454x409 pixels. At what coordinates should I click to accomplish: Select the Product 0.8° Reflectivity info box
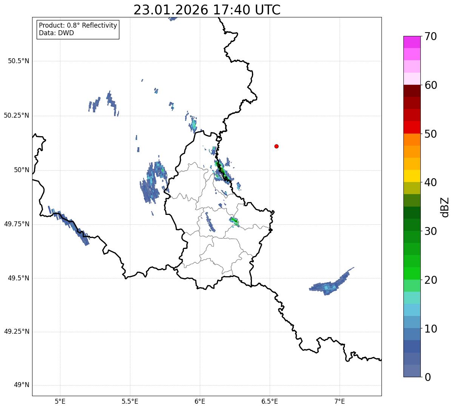[x=78, y=29]
